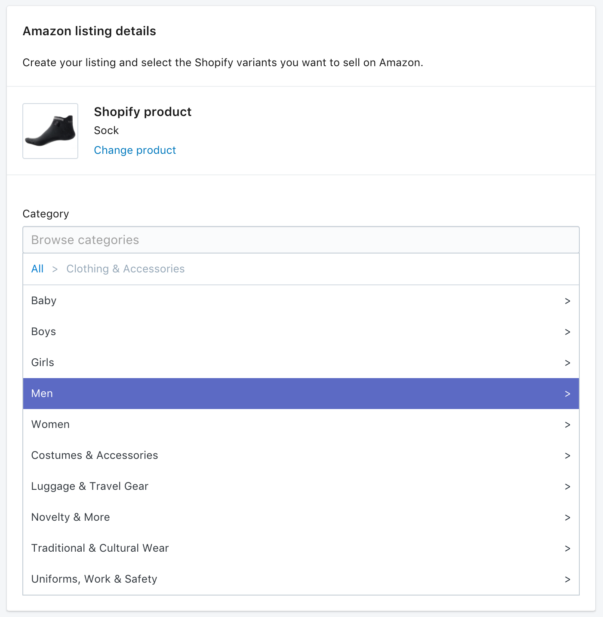Return to All categories via breadcrumb
Image resolution: width=603 pixels, height=617 pixels.
tap(37, 269)
